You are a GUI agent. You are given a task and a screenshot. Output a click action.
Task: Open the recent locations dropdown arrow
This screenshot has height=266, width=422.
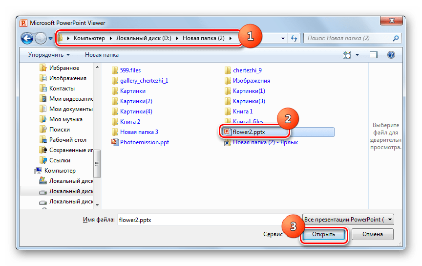[x=50, y=39]
